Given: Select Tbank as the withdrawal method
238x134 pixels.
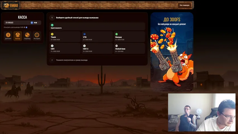Looking at the screenshot, I should click(65, 37).
